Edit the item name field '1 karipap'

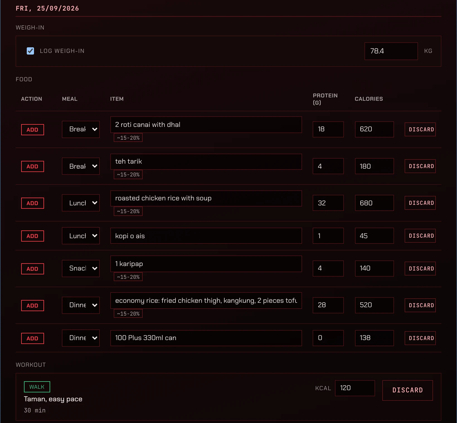coord(206,264)
